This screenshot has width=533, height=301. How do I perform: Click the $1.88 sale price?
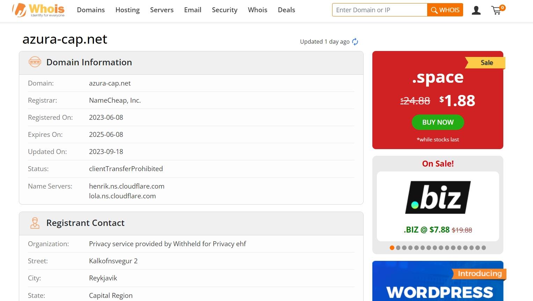[x=457, y=101]
